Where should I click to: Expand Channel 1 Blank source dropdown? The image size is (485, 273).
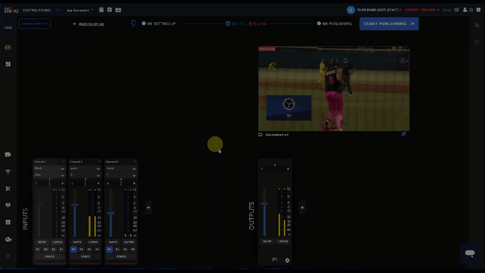pos(50,168)
